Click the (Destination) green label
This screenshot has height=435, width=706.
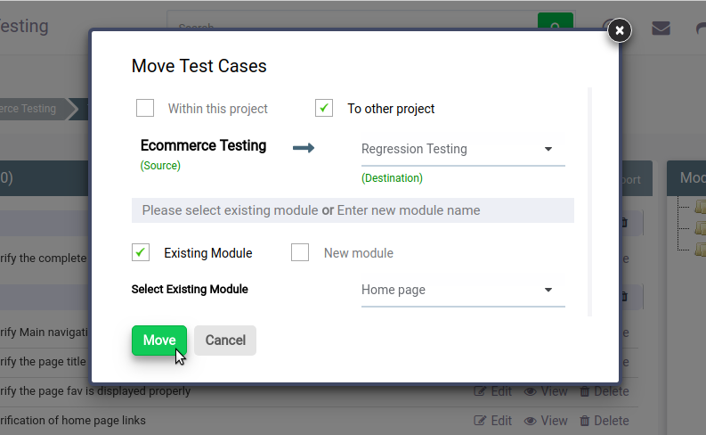click(x=392, y=178)
